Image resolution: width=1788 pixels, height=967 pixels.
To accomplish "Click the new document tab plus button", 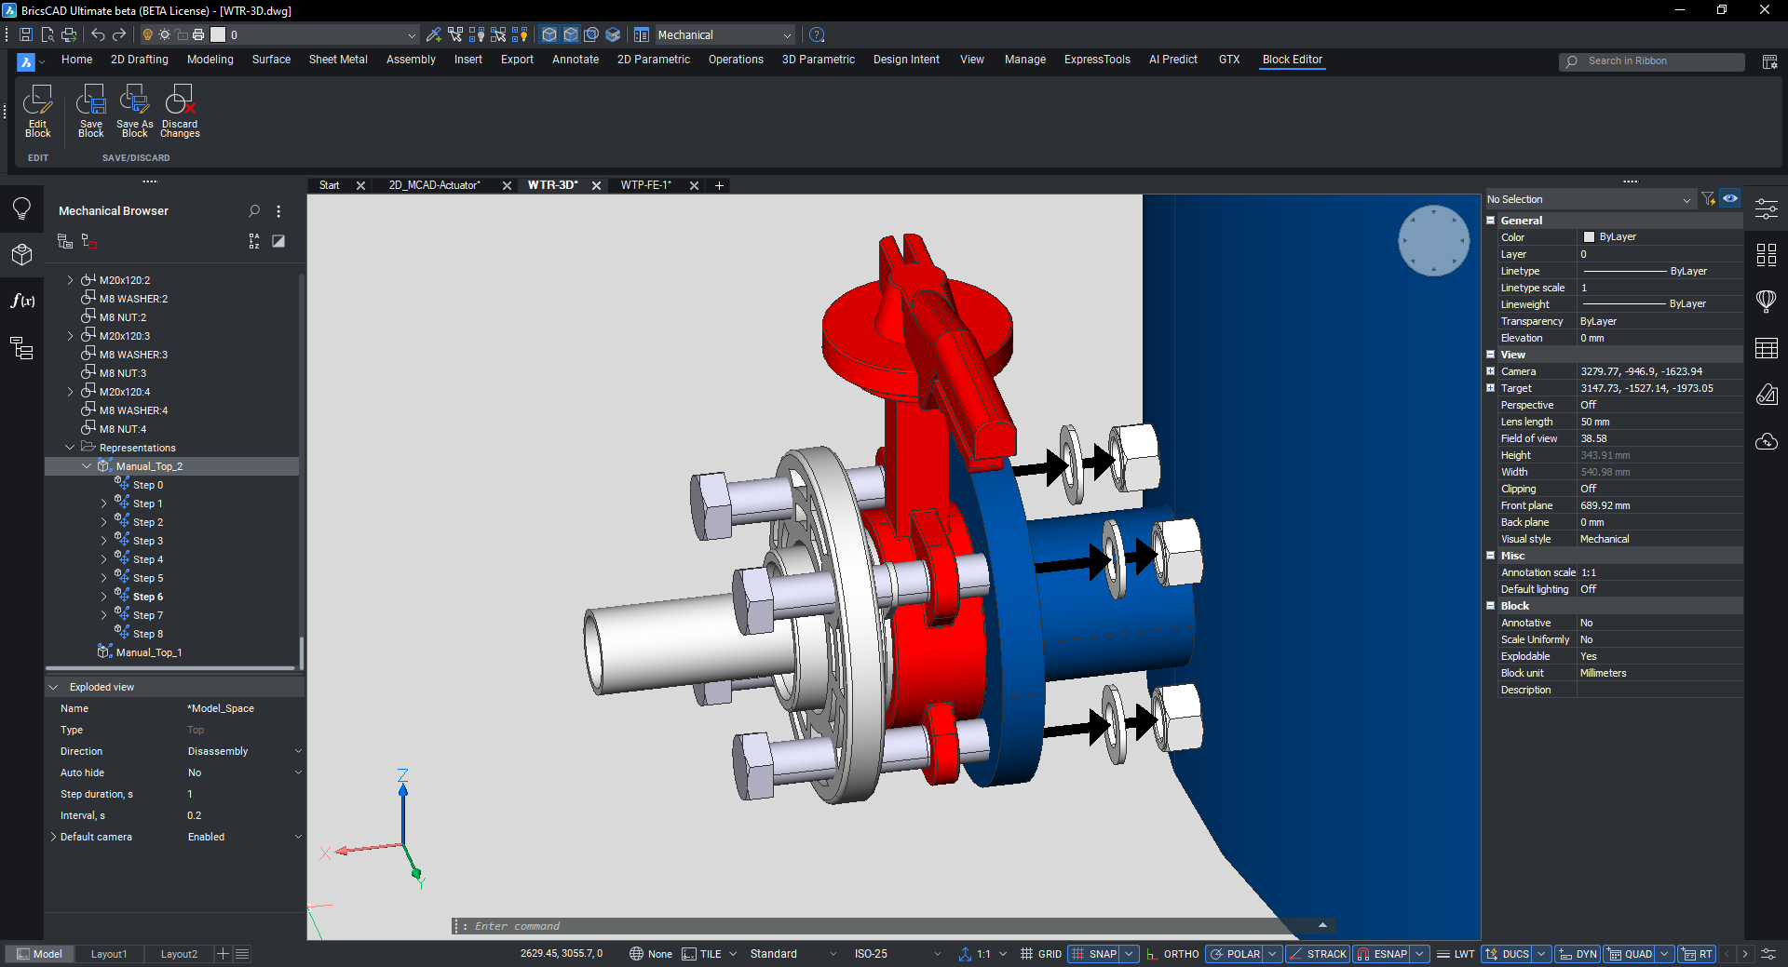I will tap(719, 185).
